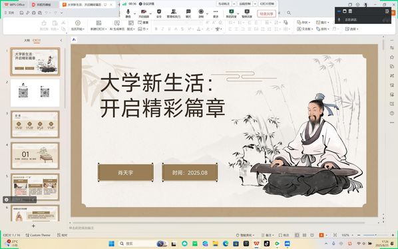398x249 pixels.
Task: Click the record icon in the meeting toolbar
Action: point(201,13)
